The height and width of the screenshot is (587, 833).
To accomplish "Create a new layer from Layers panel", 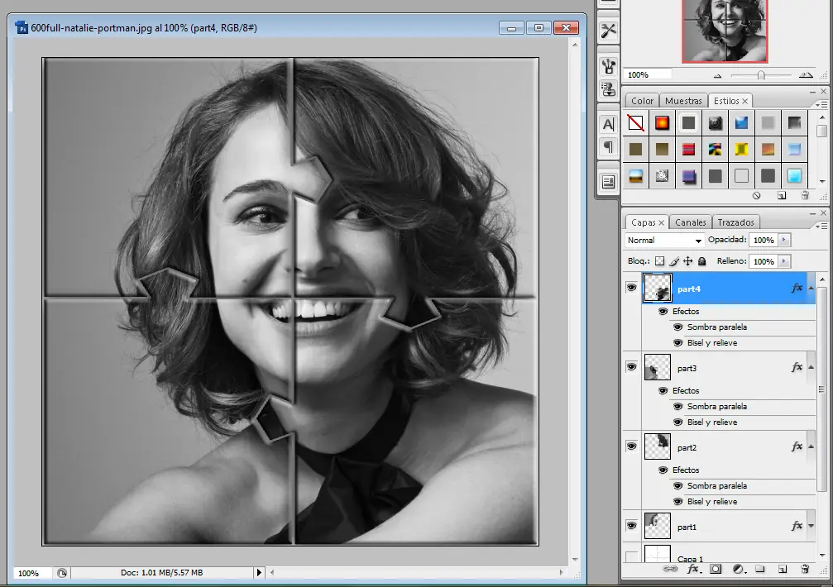I will coord(781,570).
